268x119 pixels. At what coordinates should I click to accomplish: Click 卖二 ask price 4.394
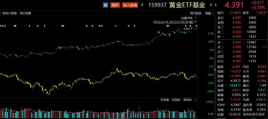(x=237, y=32)
